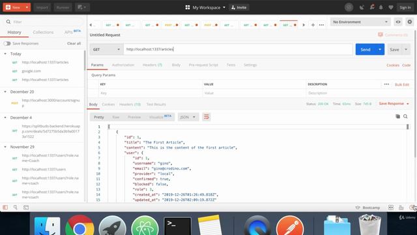Open the Tests tab
Screen dimensions: 417x235
pos(231,65)
